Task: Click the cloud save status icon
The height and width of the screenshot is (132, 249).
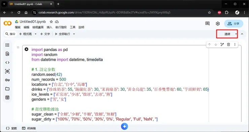Action: [57, 22]
